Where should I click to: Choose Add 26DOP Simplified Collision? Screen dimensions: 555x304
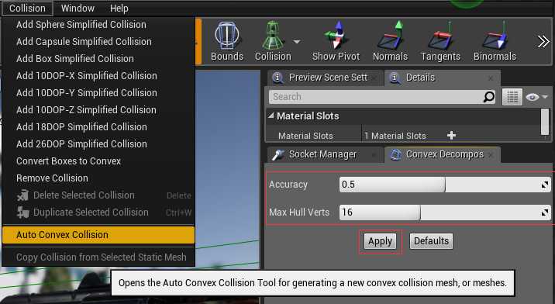[x=98, y=143]
